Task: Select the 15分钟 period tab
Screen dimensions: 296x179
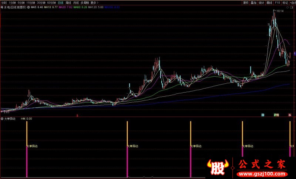Action: pos(31,3)
